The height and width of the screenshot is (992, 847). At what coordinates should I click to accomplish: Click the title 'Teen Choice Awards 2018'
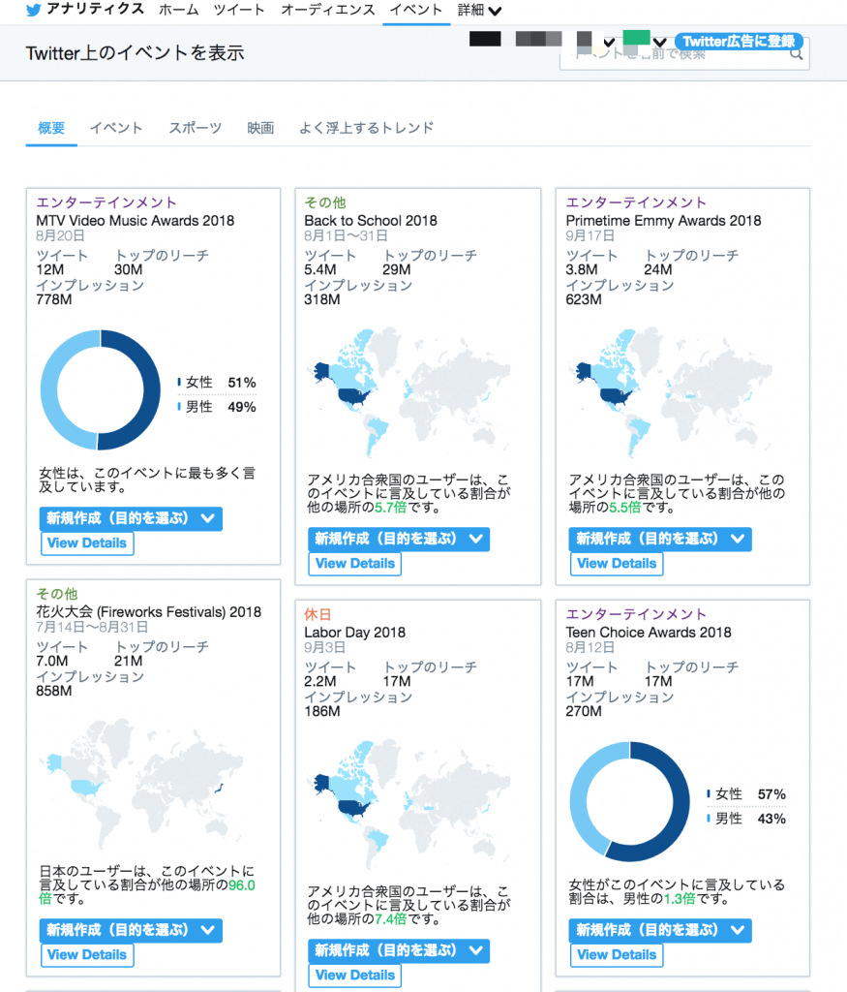[x=649, y=633]
